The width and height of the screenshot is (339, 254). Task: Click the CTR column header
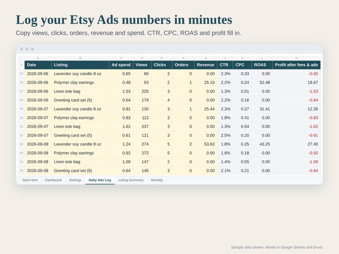(x=225, y=65)
